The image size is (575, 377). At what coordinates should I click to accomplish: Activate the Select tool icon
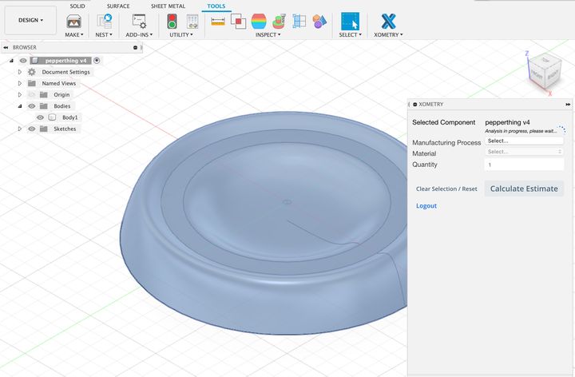(x=349, y=21)
